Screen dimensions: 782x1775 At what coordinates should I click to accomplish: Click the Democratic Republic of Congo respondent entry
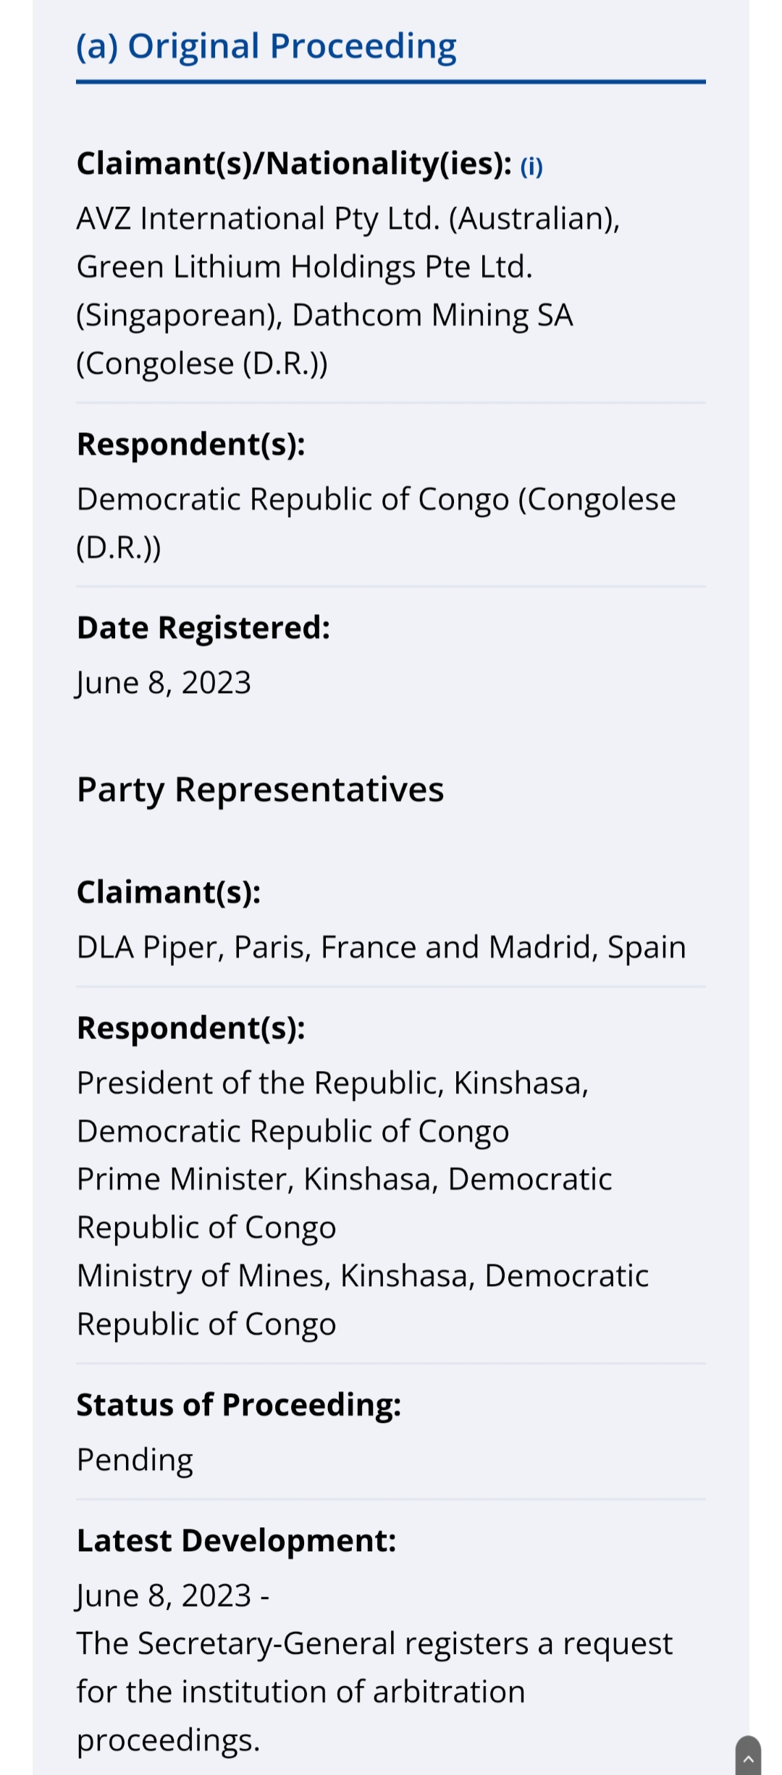click(376, 523)
